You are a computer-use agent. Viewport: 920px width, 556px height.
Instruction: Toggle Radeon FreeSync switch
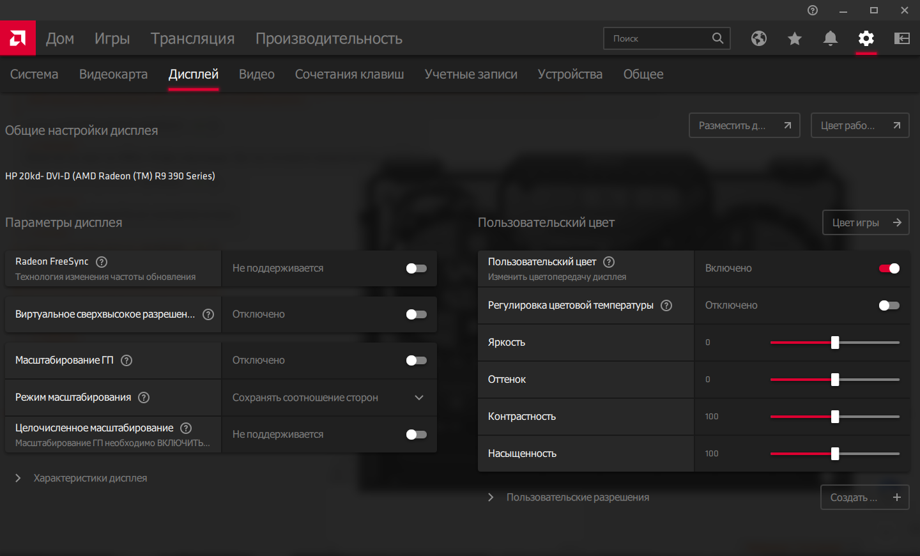417,268
